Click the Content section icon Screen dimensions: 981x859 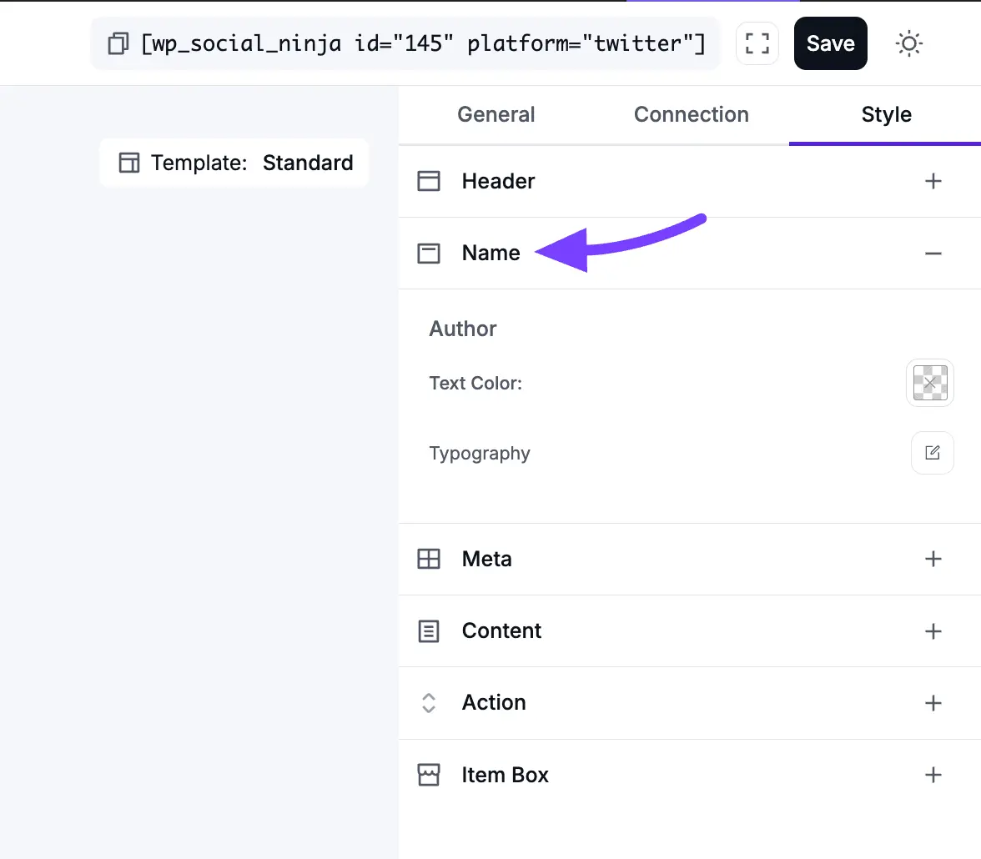429,631
